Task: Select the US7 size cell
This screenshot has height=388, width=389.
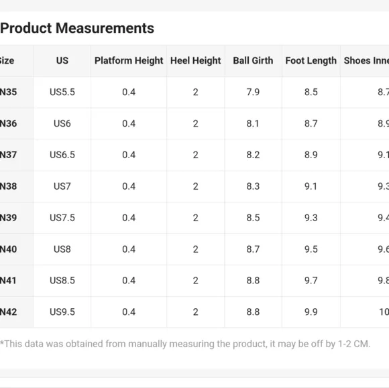Action: click(x=62, y=186)
